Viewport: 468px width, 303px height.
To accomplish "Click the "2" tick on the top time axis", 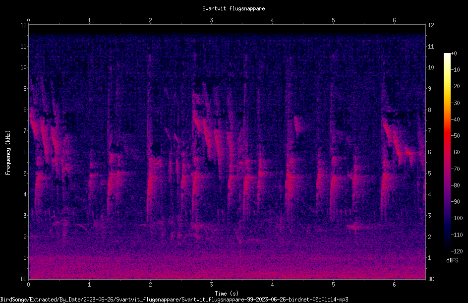I will (150, 20).
